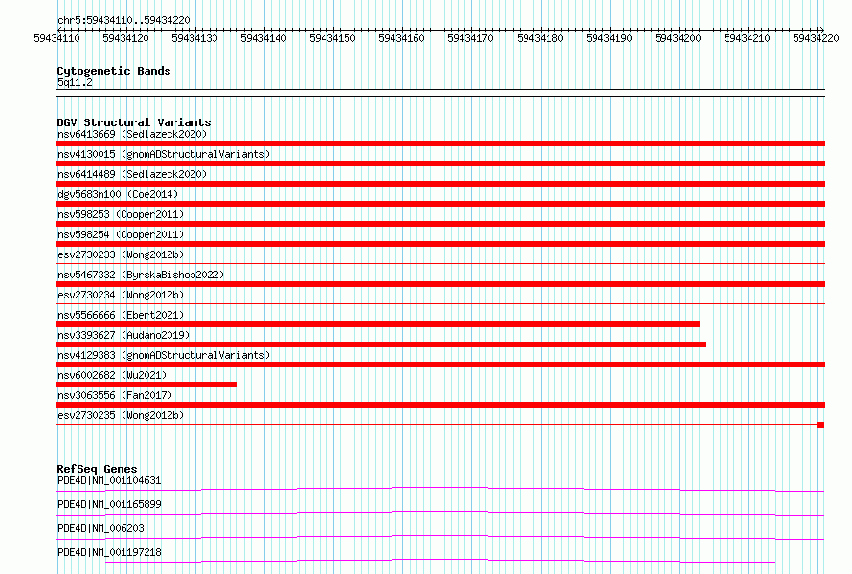Click ruler position 59434160
852x574 pixels.
[401, 38]
